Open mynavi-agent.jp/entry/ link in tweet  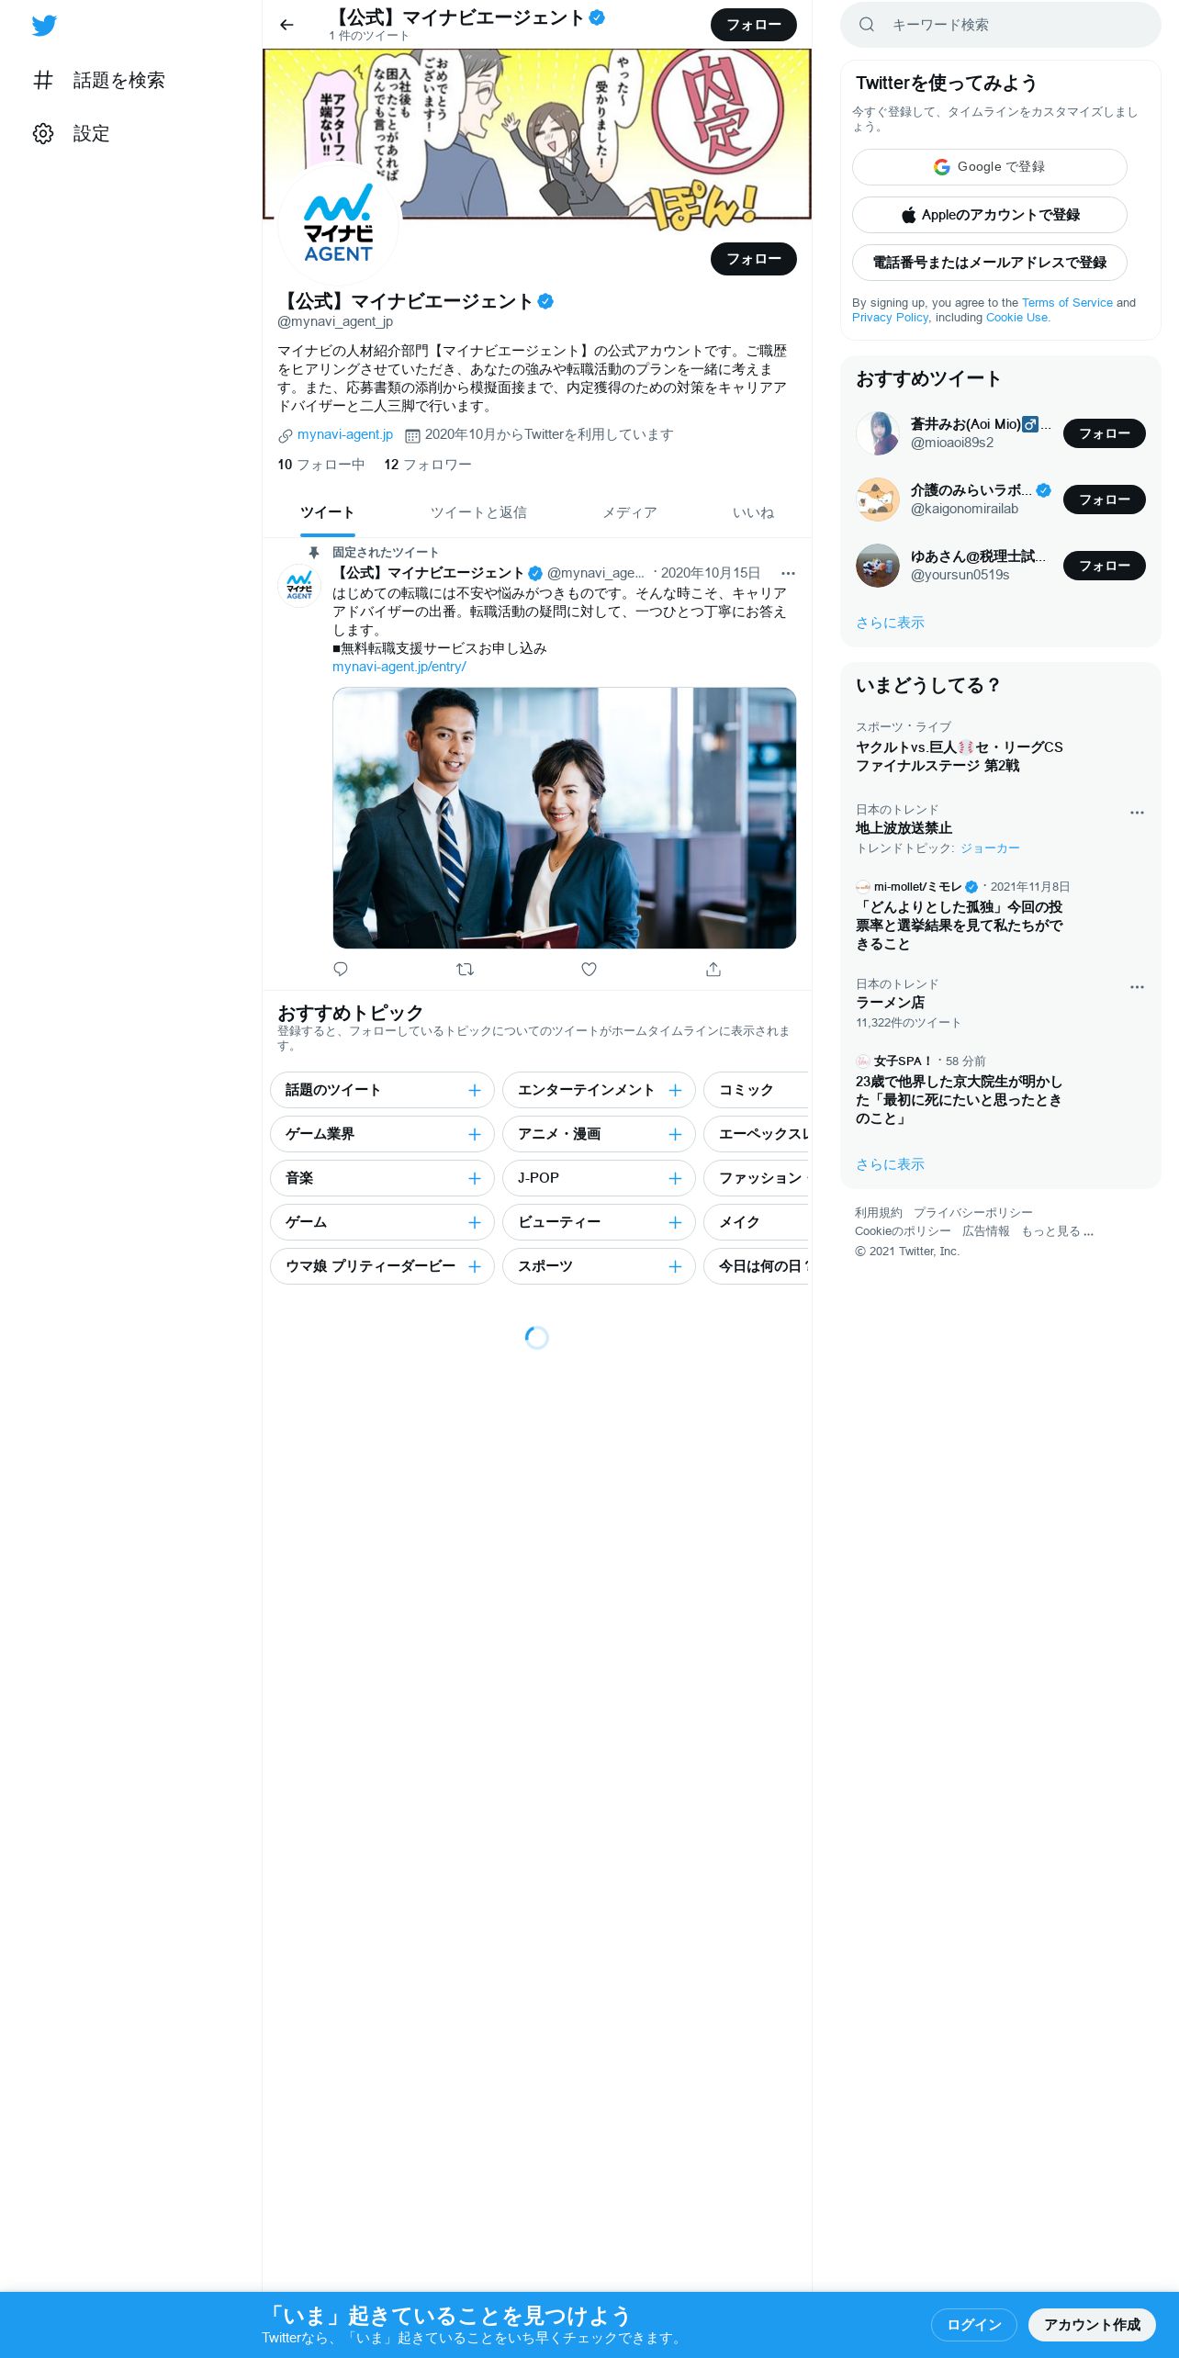point(399,667)
